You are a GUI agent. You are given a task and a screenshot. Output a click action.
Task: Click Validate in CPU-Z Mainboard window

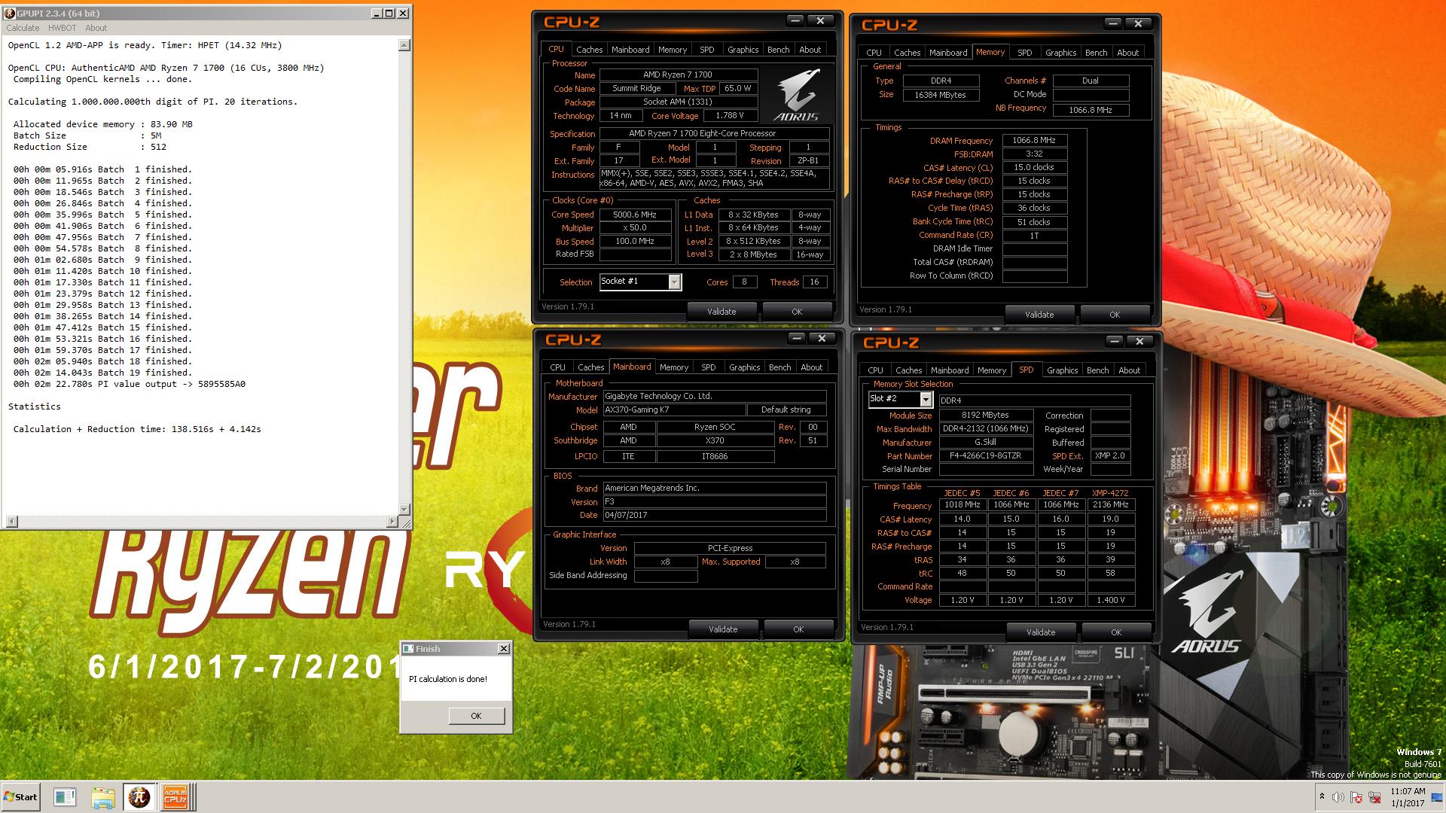point(723,629)
